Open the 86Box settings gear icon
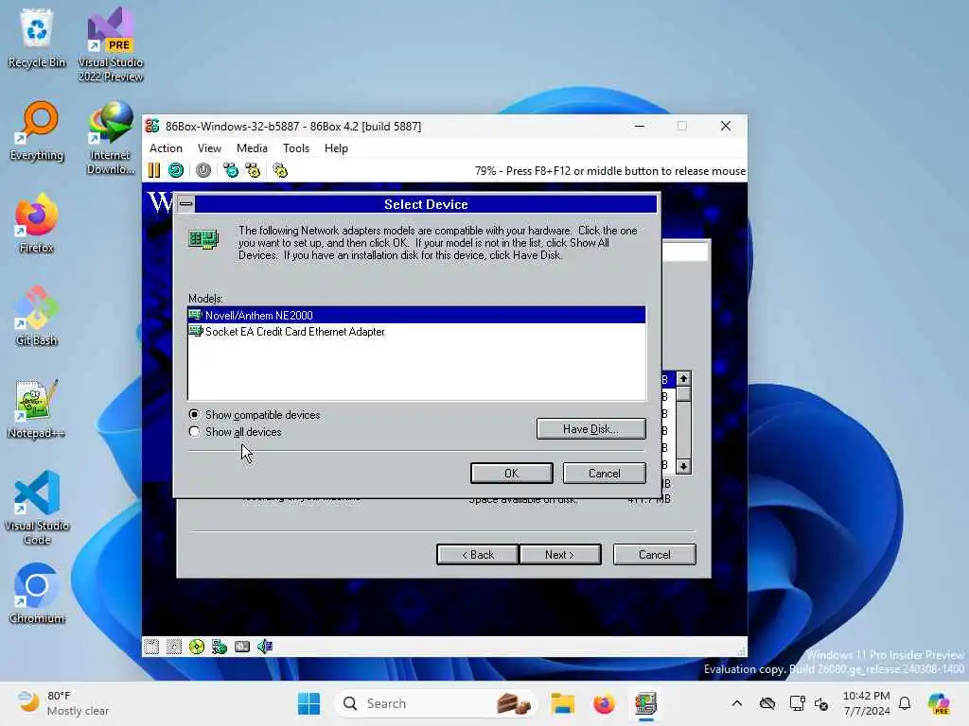Image resolution: width=969 pixels, height=726 pixels. click(x=280, y=170)
